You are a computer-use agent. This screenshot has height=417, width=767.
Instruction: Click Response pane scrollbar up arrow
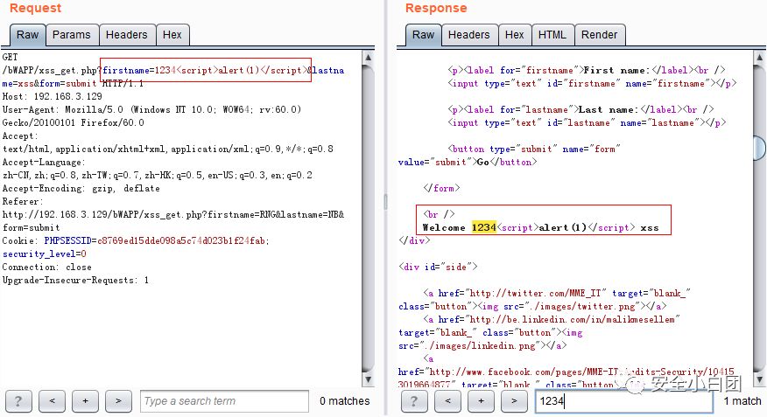pos(759,58)
